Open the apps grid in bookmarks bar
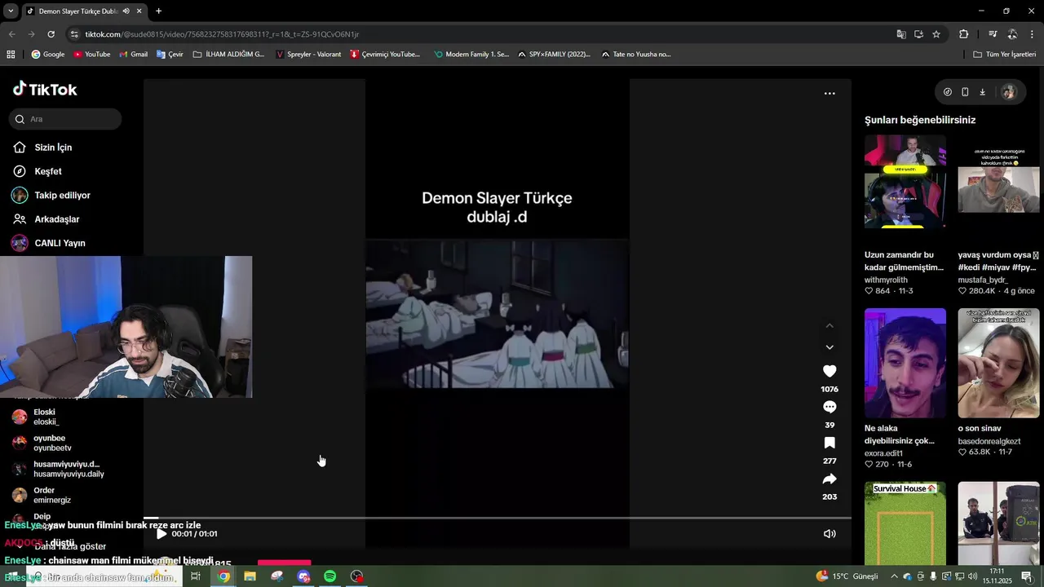This screenshot has height=587, width=1044. click(x=11, y=55)
